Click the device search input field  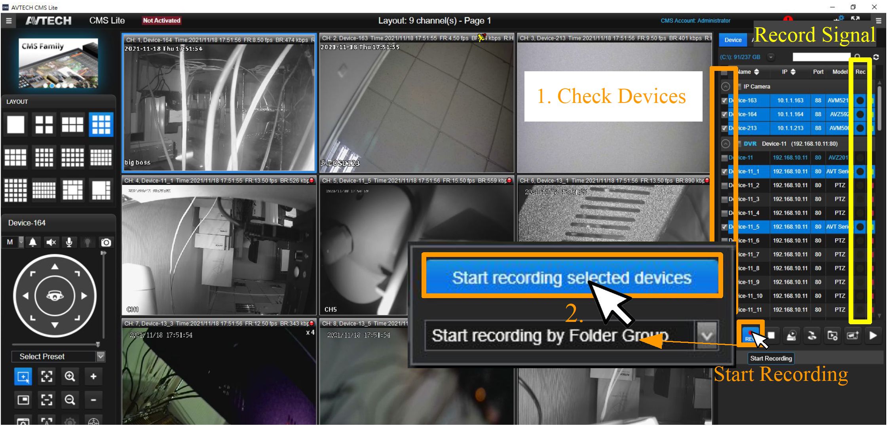(x=821, y=57)
